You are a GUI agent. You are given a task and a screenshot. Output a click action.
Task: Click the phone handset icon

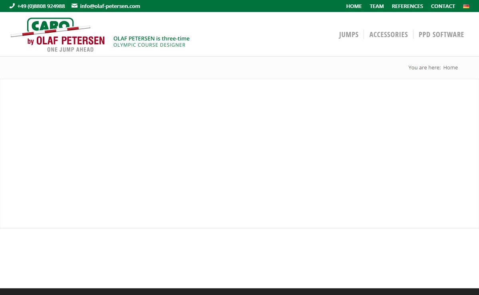tap(12, 6)
